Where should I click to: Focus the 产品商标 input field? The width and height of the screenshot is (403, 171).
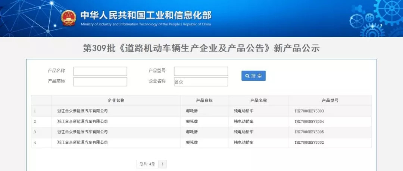click(x=100, y=82)
